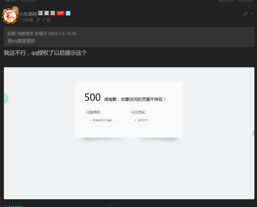The height and width of the screenshot is (207, 257).
Task: Open username 小永高呐 profile link
Action: pos(27,14)
